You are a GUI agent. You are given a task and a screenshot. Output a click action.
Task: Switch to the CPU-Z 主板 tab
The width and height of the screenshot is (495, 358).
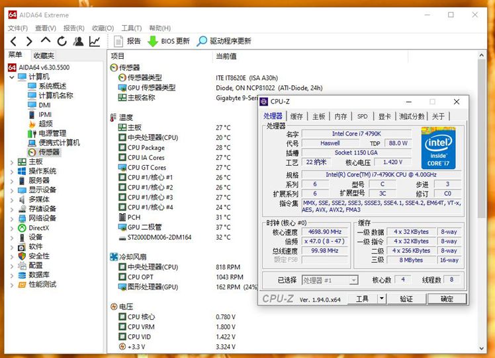(319, 116)
